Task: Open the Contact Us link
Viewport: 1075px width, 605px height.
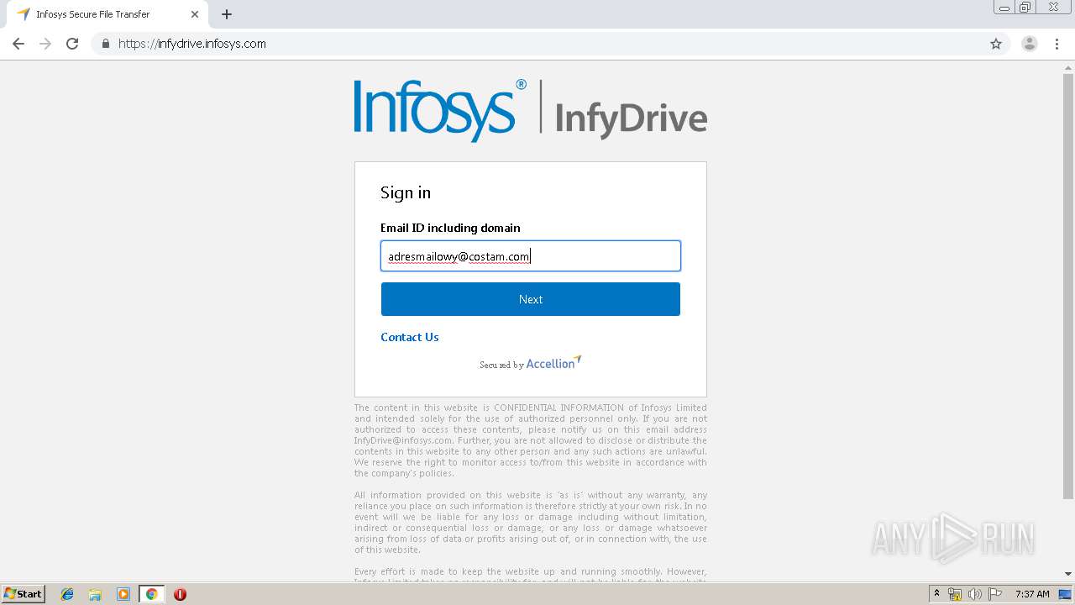Action: click(x=410, y=337)
